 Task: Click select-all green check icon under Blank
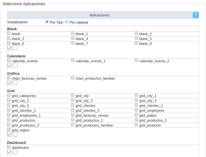[10, 48]
